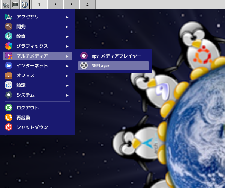This screenshot has width=225, height=188.
Task: Switch to workspace 3
Action: (x=71, y=5)
